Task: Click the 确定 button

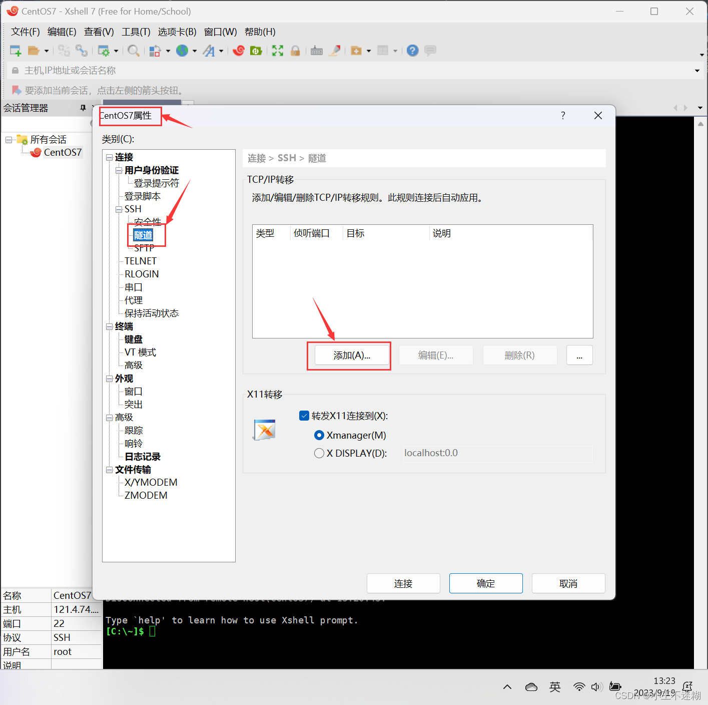Action: pyautogui.click(x=486, y=583)
